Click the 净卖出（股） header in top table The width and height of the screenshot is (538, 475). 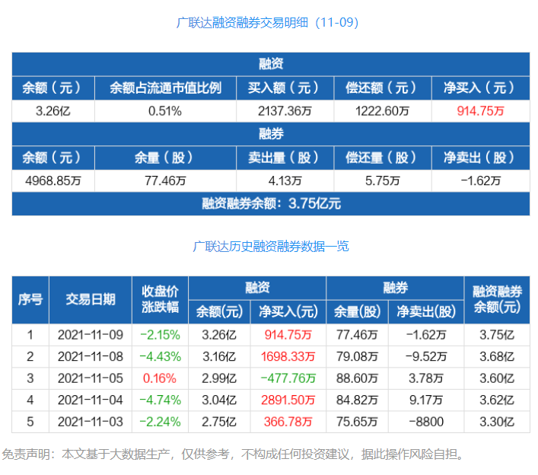pos(481,158)
